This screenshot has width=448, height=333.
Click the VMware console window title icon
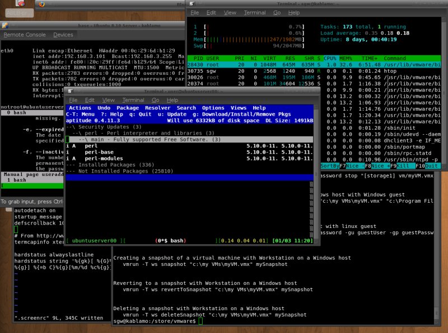pyautogui.click(x=5, y=25)
